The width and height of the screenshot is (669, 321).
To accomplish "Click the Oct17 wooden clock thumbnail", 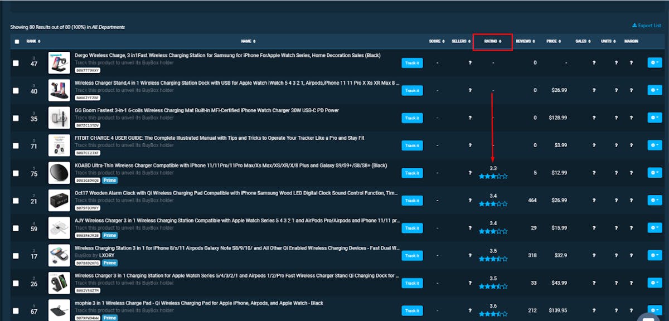I will 59,201.
